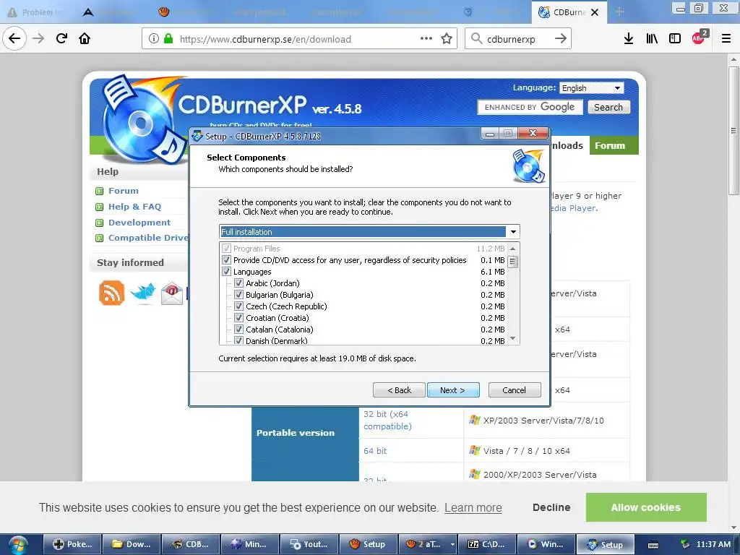Decline the website cookies
The width and height of the screenshot is (740, 555).
(551, 507)
